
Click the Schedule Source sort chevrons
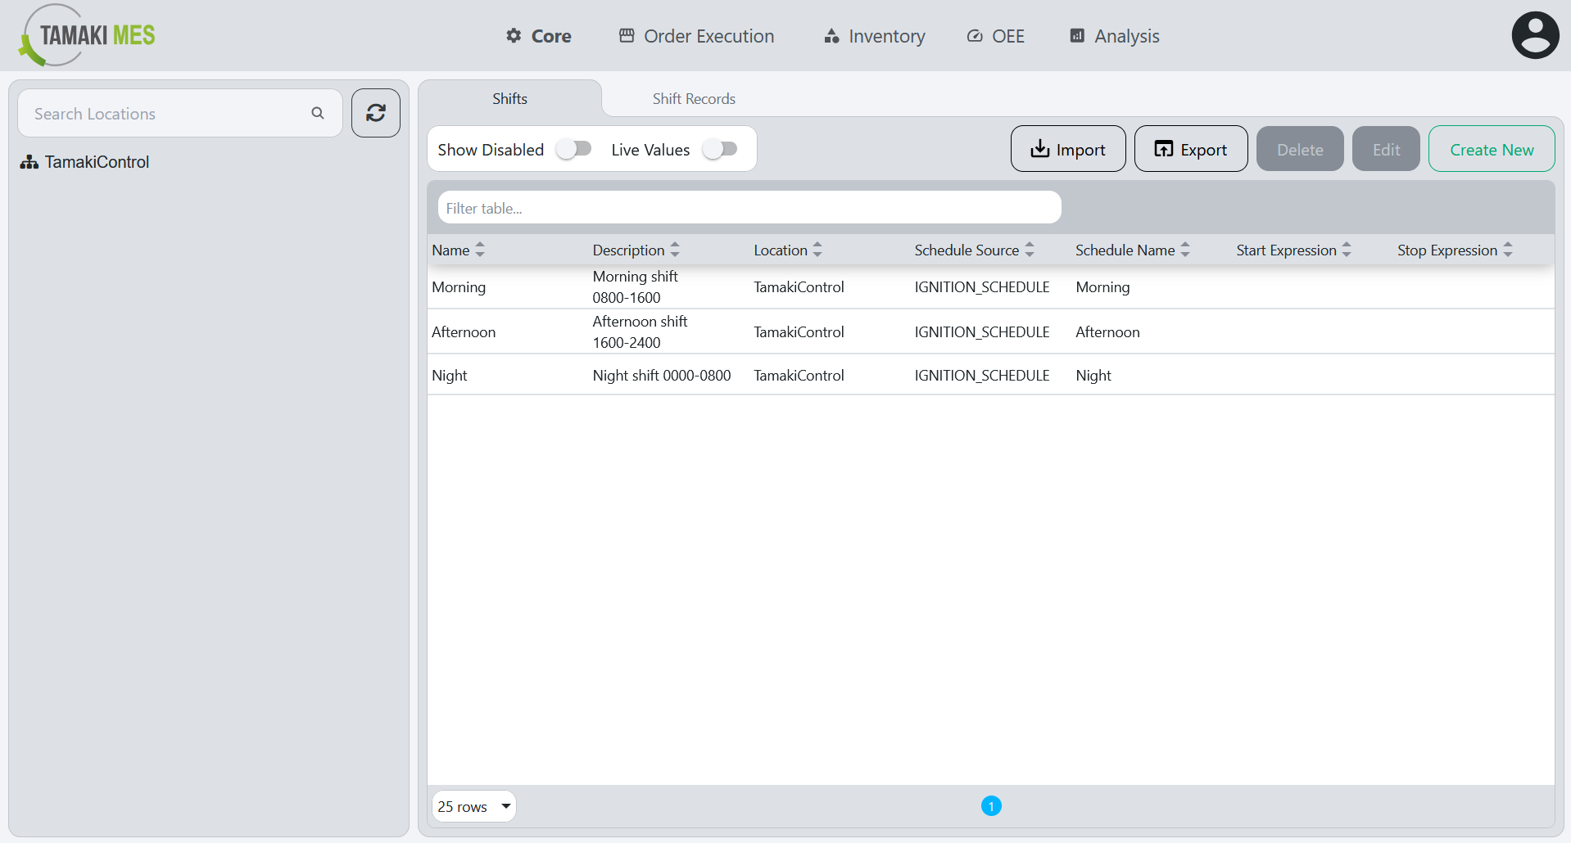click(1030, 250)
